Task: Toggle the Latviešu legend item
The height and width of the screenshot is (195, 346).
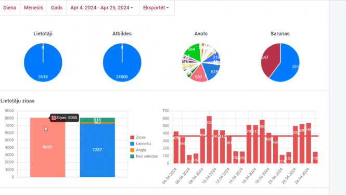Action: (141, 144)
